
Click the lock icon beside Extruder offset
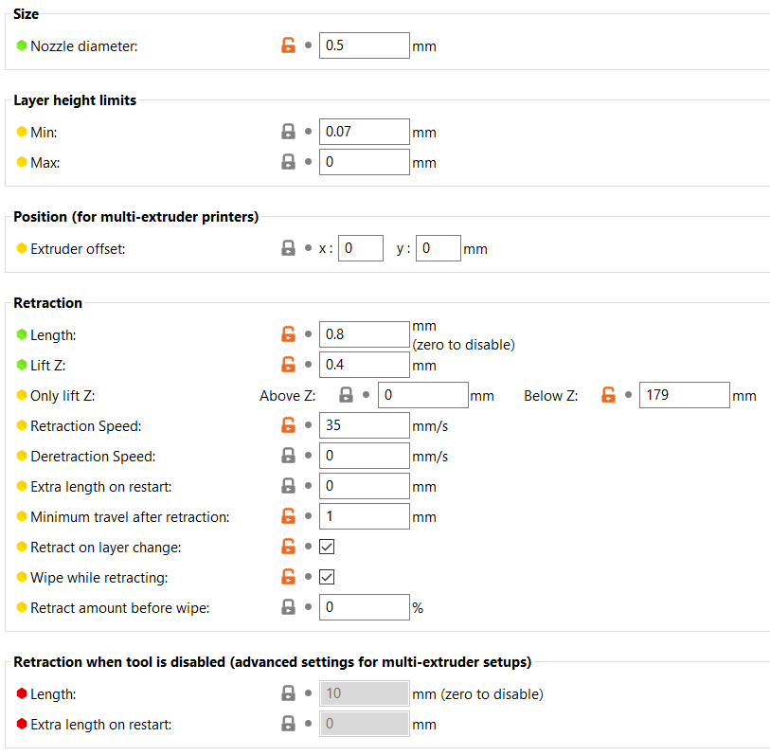point(289,248)
